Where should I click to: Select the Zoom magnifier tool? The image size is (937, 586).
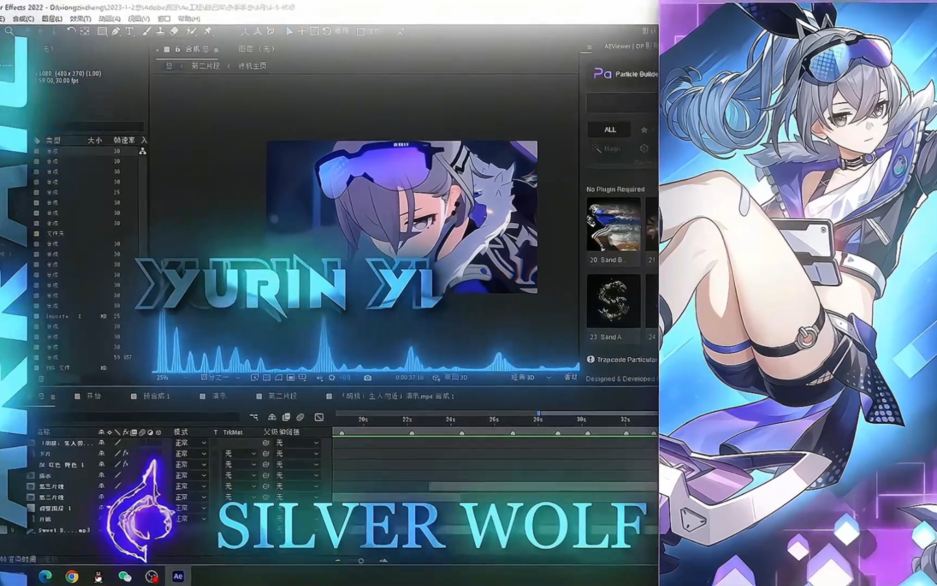tap(9, 31)
